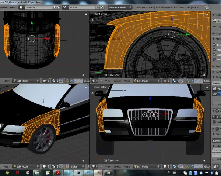The width and height of the screenshot is (221, 176).
Task: Click the Bluetooth tray icon
Action: point(211,173)
